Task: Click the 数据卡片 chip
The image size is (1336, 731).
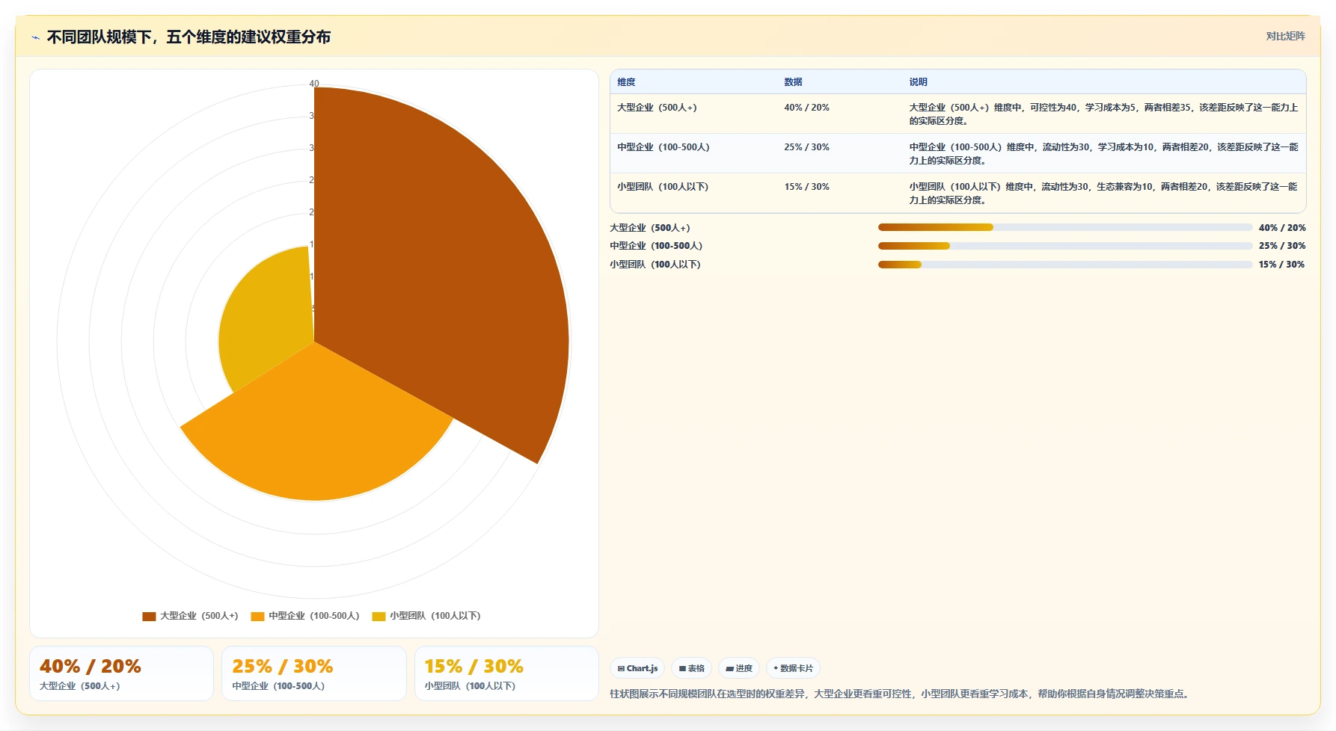Action: click(x=793, y=668)
